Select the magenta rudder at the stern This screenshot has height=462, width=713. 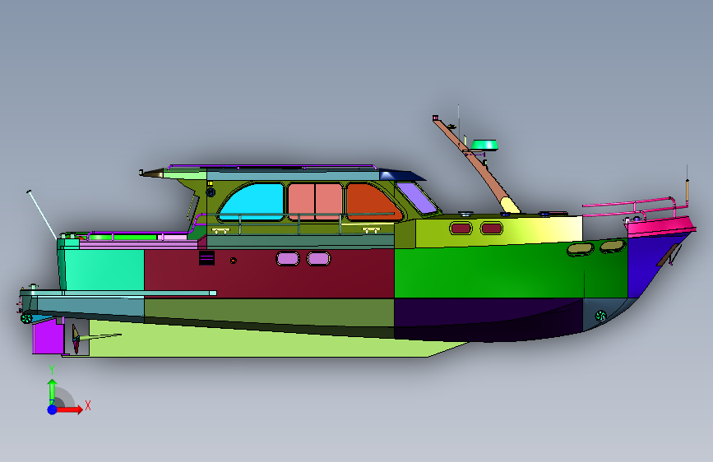[48, 337]
